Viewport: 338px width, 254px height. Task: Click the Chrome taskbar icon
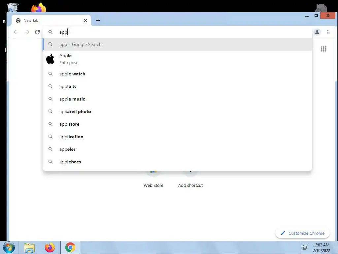tap(70, 247)
